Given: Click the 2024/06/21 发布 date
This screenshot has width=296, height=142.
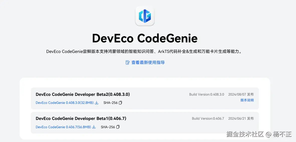Looking at the screenshot, I should (x=241, y=119).
